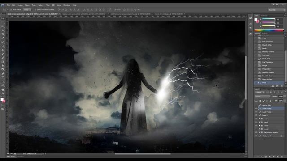Toggle visibility of Layer 9 copy
The height and width of the screenshot is (161, 287).
256,112
